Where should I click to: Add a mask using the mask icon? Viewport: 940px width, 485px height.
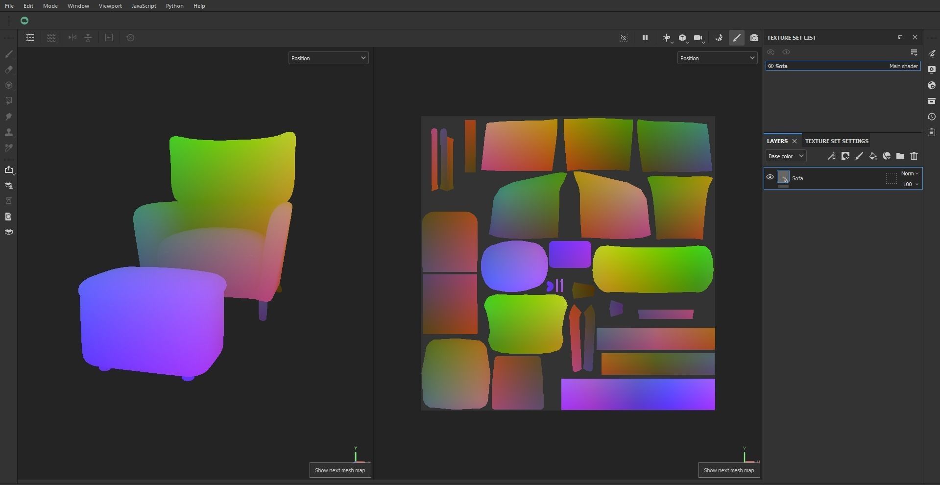click(x=845, y=156)
